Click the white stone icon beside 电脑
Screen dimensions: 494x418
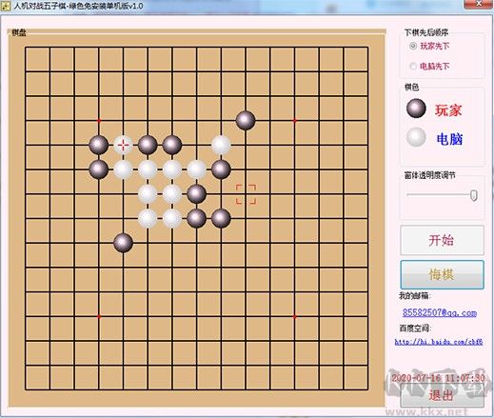click(x=416, y=137)
